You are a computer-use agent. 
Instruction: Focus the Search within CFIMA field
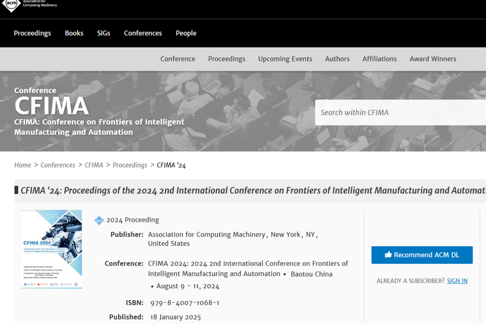point(401,113)
